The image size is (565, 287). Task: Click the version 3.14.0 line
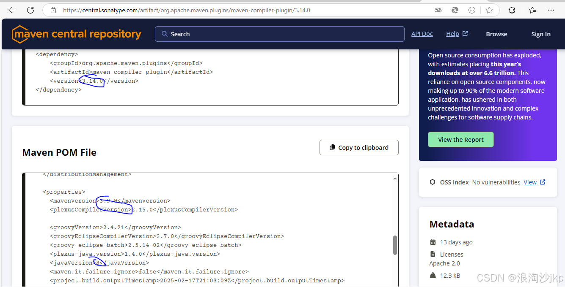[x=94, y=81]
